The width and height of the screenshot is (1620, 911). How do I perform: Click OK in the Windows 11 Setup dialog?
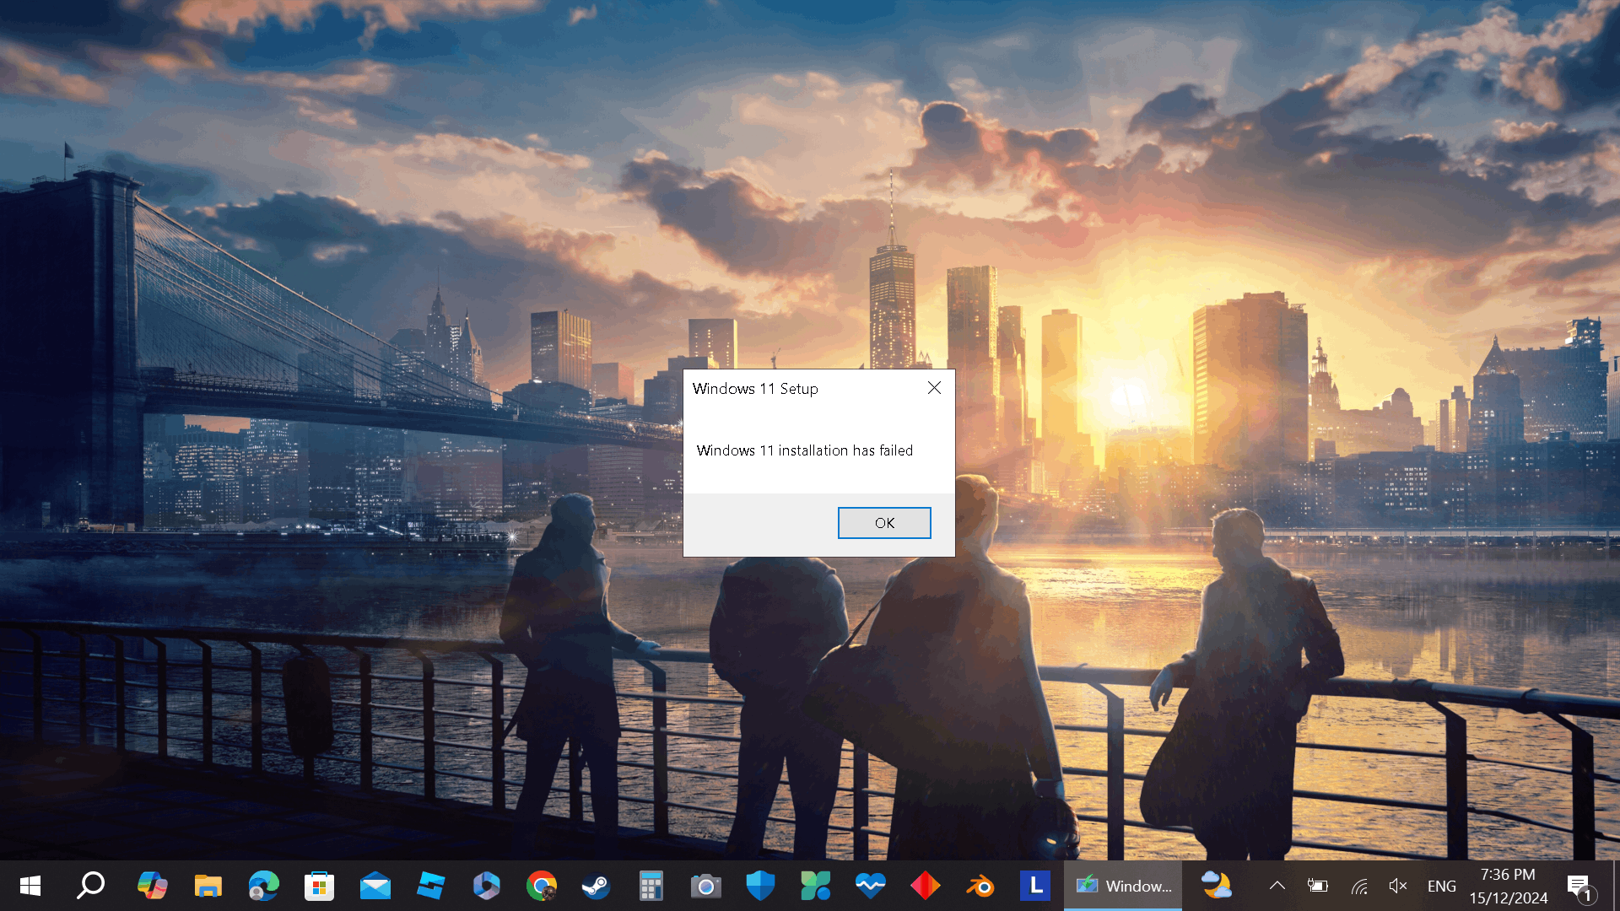point(883,523)
